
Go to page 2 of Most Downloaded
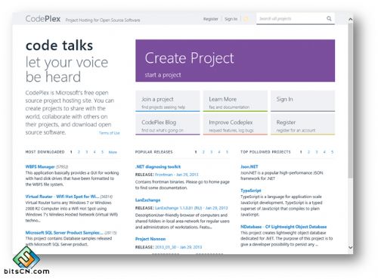coord(79,152)
